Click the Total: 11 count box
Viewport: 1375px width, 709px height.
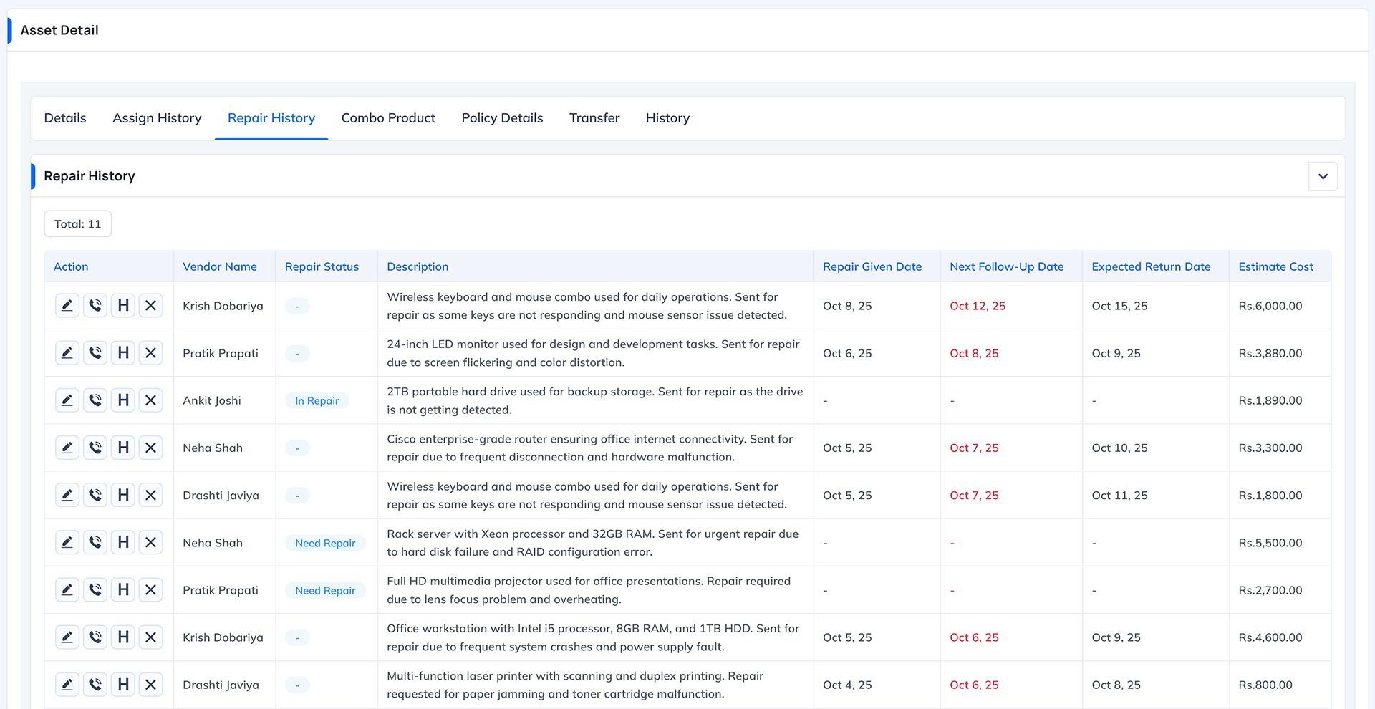[x=78, y=224]
